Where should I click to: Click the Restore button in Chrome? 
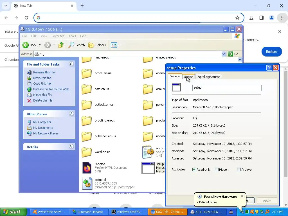tap(271, 52)
